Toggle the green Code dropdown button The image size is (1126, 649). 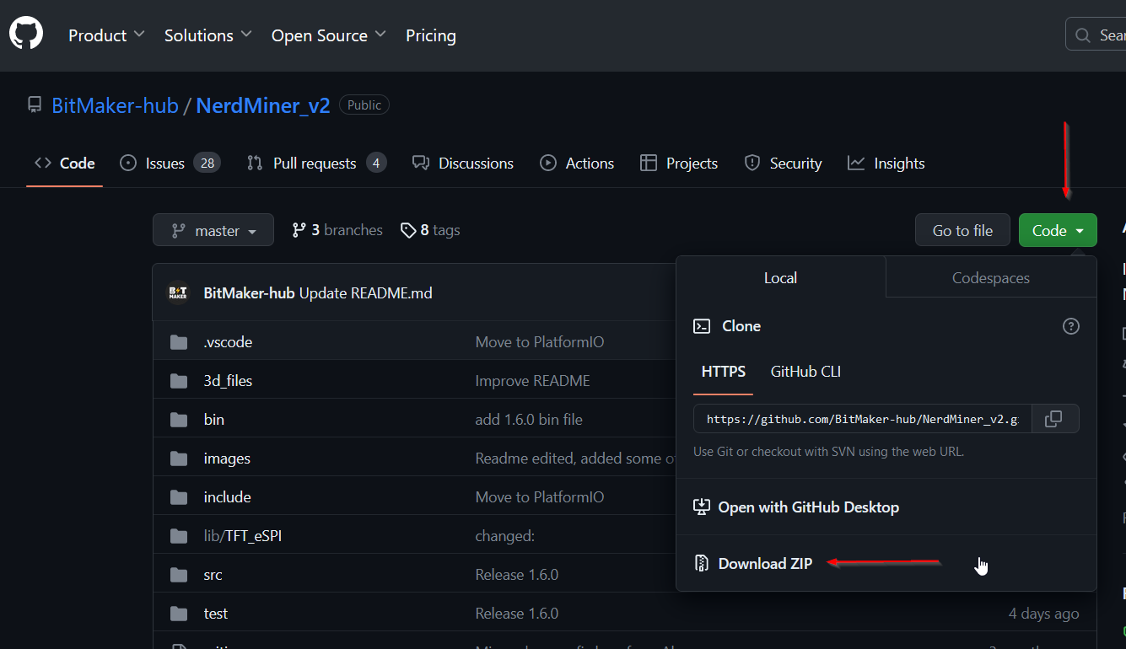tap(1058, 230)
